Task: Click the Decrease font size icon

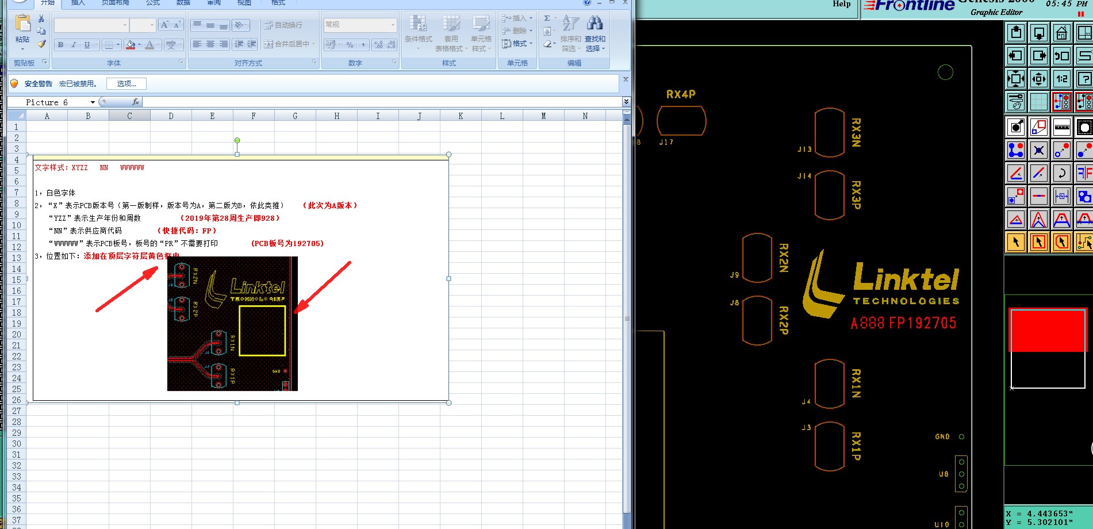Action: coord(177,25)
